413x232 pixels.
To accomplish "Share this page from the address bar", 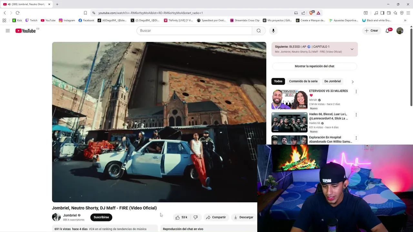I will click(x=303, y=13).
